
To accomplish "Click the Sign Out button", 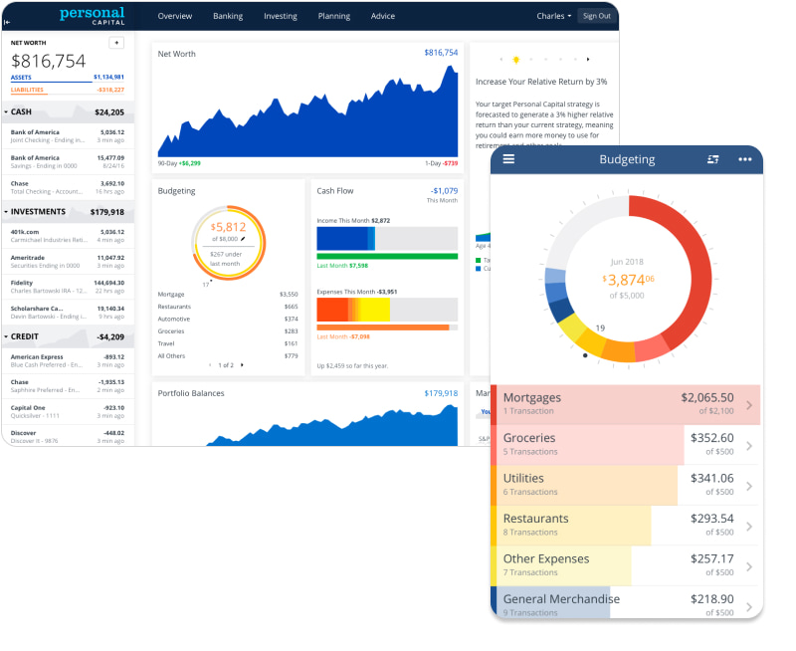I will point(597,16).
